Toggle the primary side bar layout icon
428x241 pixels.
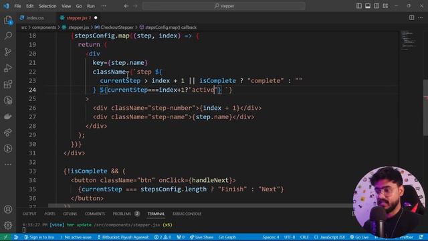pos(359,6)
